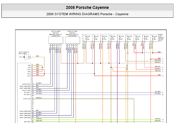Click the "GRN/YEL" label at right connector 11
174x123 pixels.
pyautogui.click(x=158, y=119)
